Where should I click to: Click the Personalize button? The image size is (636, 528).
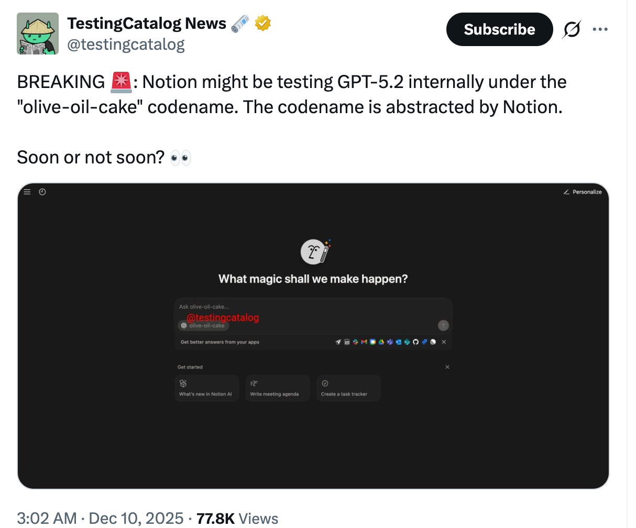point(583,192)
